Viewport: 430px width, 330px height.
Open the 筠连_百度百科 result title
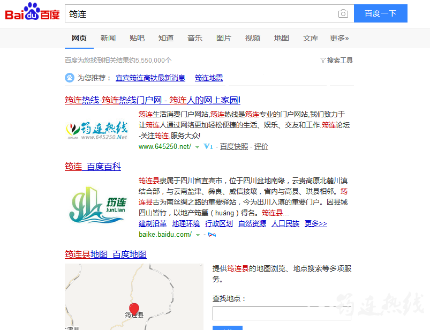[93, 167]
